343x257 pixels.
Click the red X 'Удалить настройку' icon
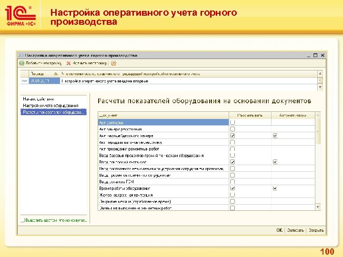[x=69, y=63]
